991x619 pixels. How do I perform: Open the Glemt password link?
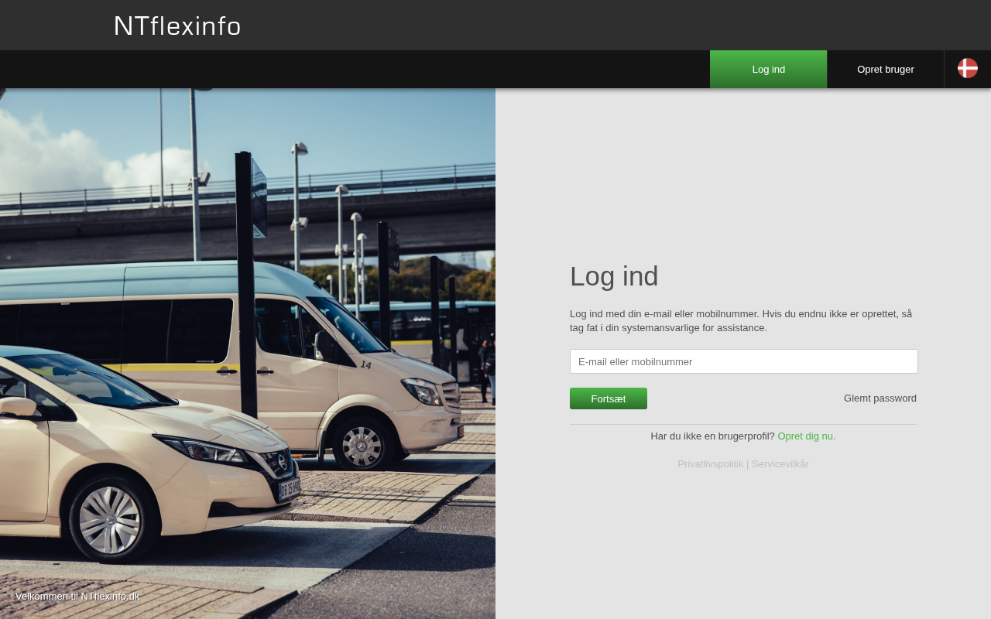880,398
